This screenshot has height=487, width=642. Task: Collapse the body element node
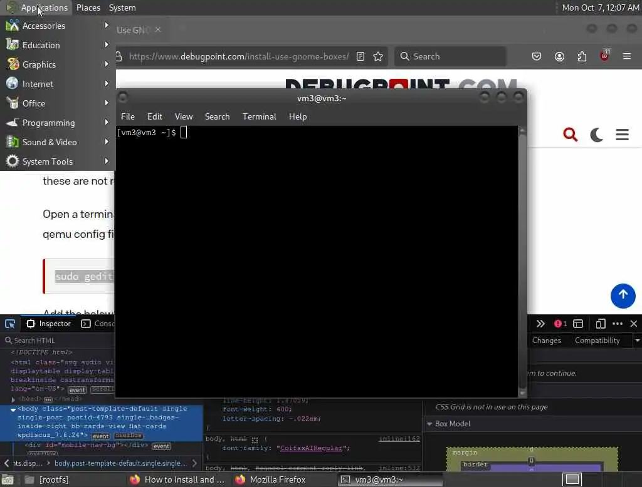click(x=13, y=409)
